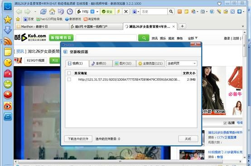
Task: Click the Maxthon smiley logo menu
Action: pos(8,6)
